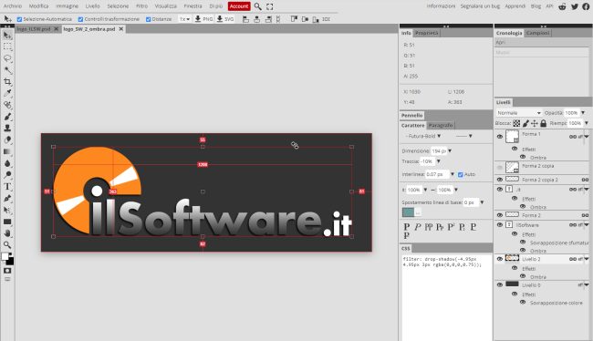
Task: Select the Type text tool
Action: tap(7, 186)
